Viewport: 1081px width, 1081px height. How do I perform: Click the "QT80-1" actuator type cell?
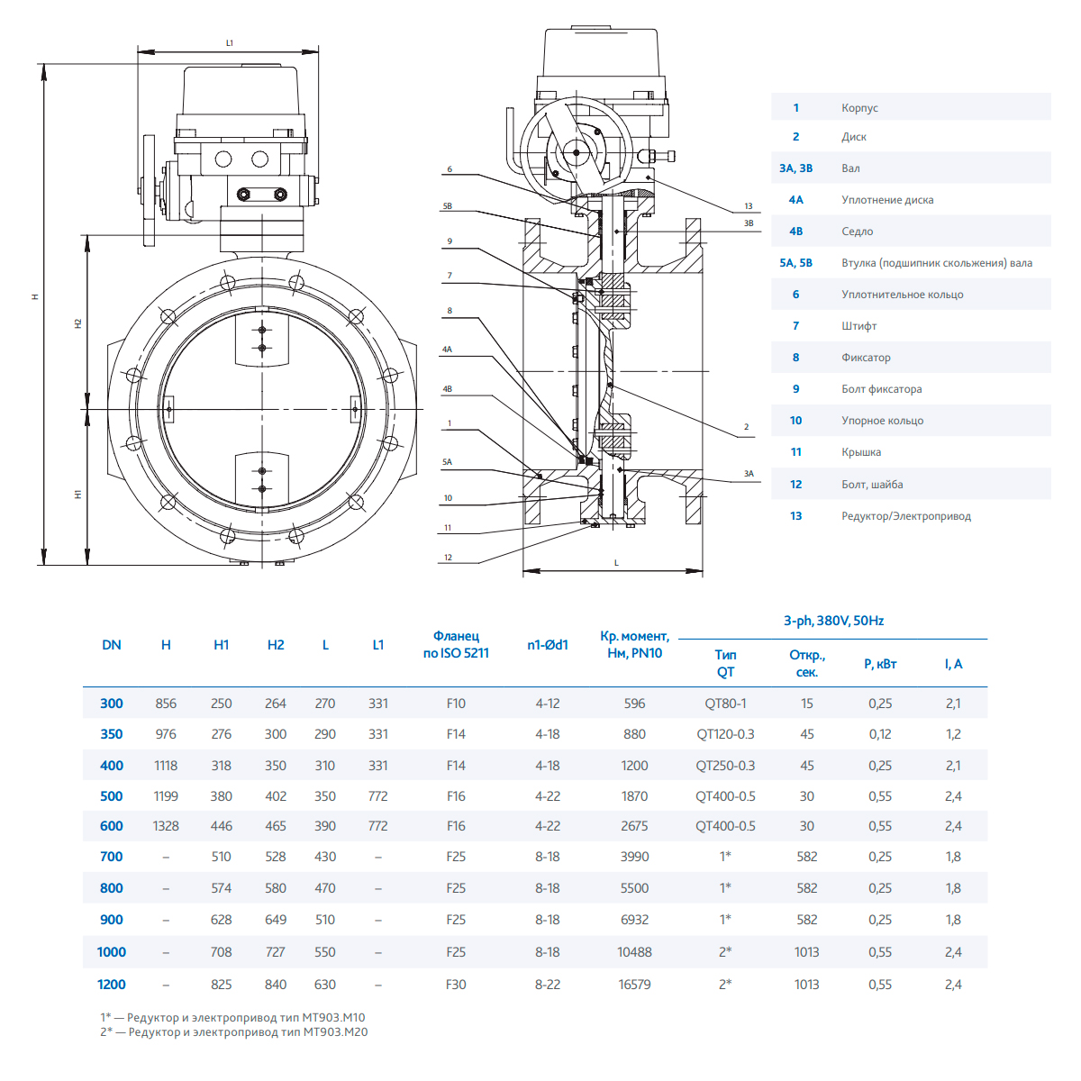point(725,704)
